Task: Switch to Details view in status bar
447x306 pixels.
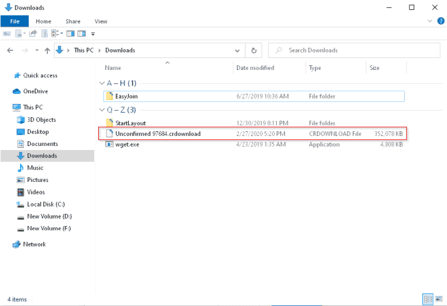Action: click(428, 299)
